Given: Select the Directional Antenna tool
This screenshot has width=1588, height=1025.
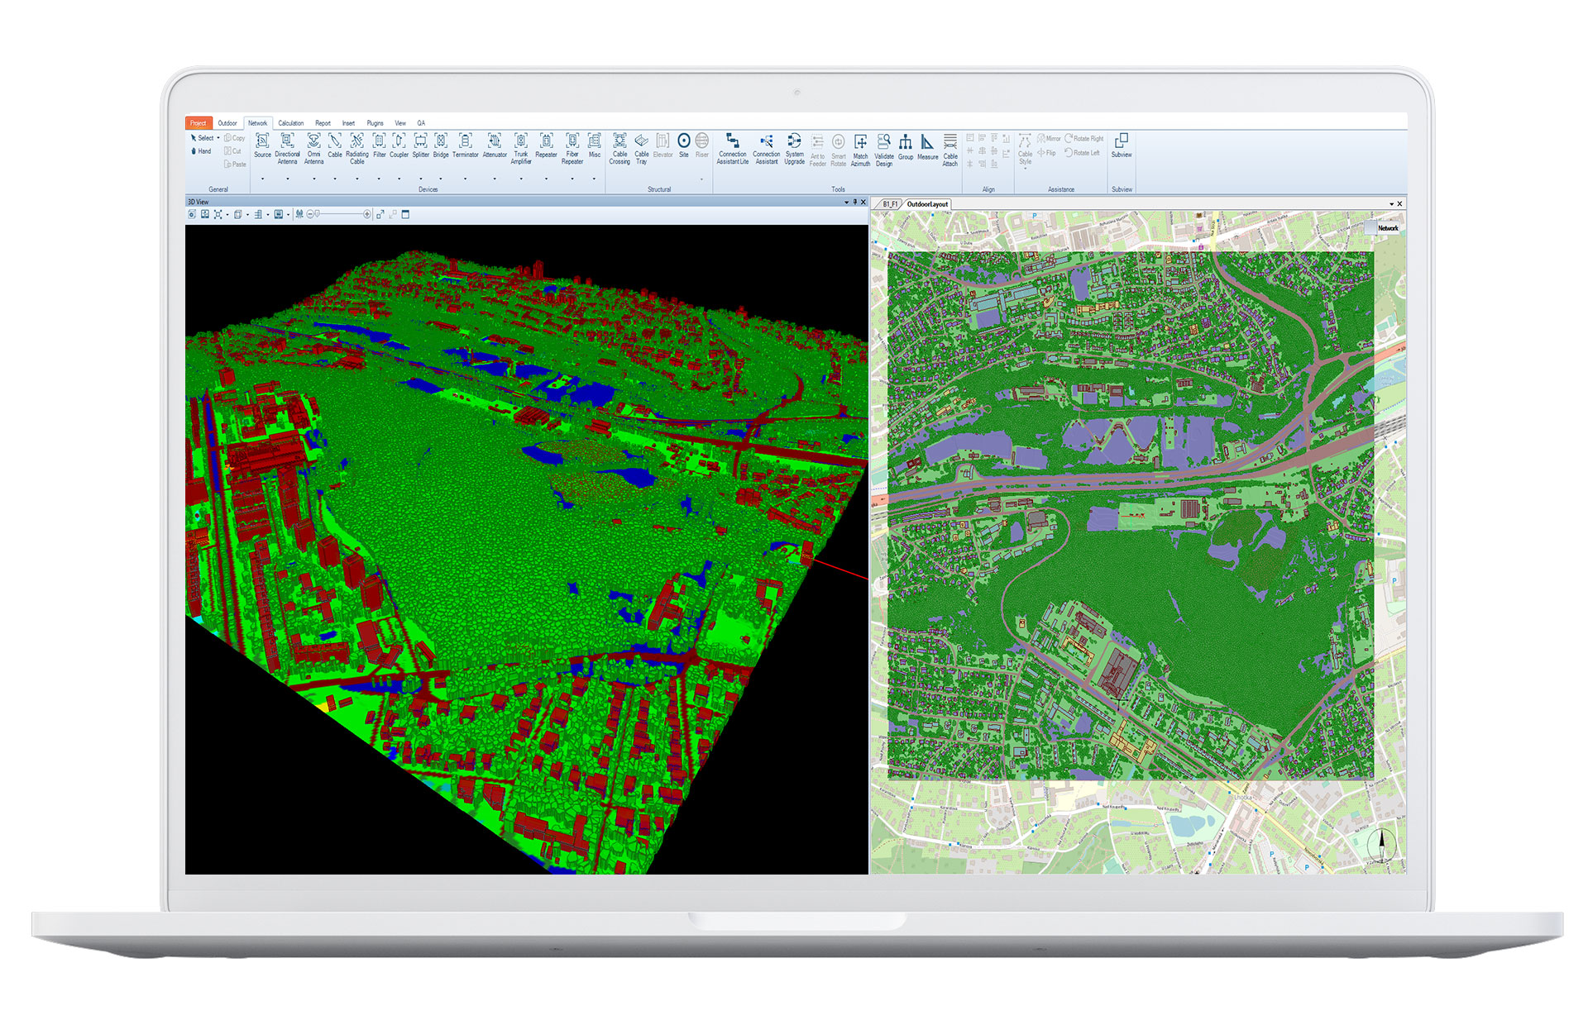Looking at the screenshot, I should (287, 148).
